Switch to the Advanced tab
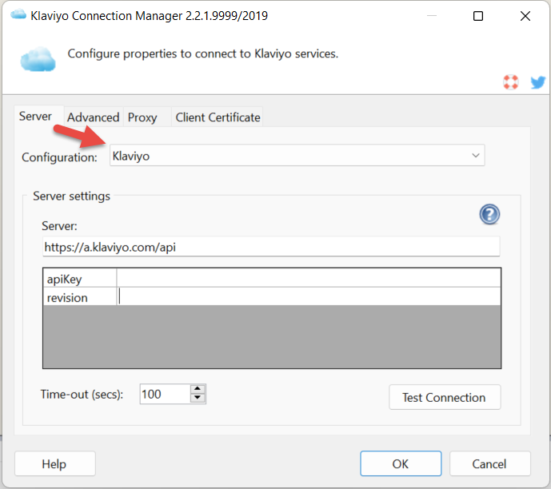The image size is (551, 489). click(x=93, y=117)
